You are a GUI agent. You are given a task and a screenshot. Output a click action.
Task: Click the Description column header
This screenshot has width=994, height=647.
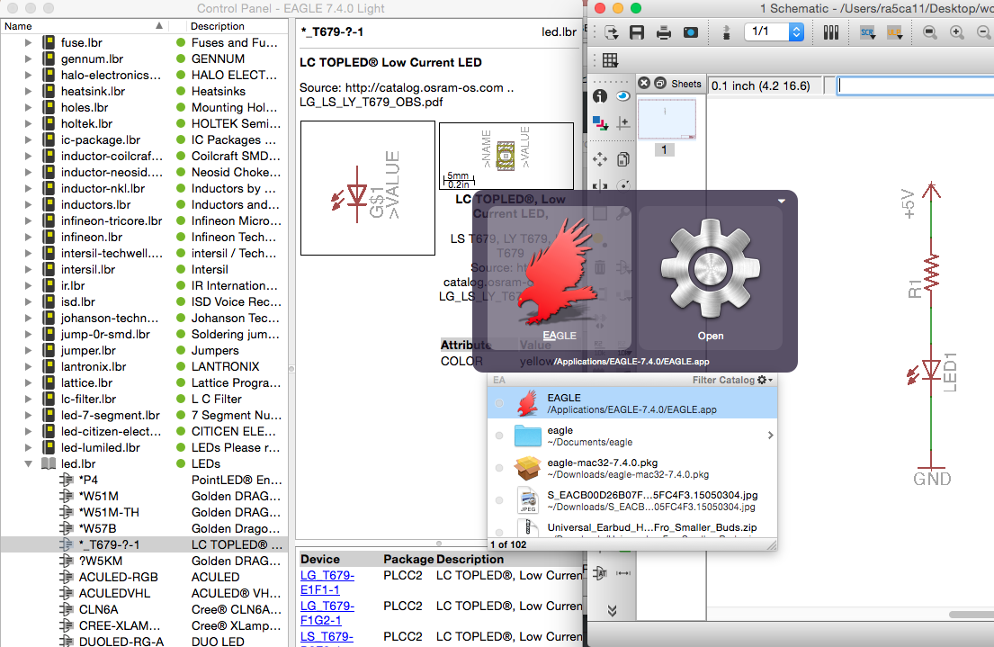(236, 26)
